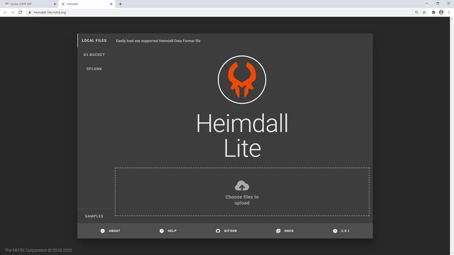Switch to the Home | CMS SAF browser tab
Viewport: 454px width, 255px height.
click(x=30, y=4)
